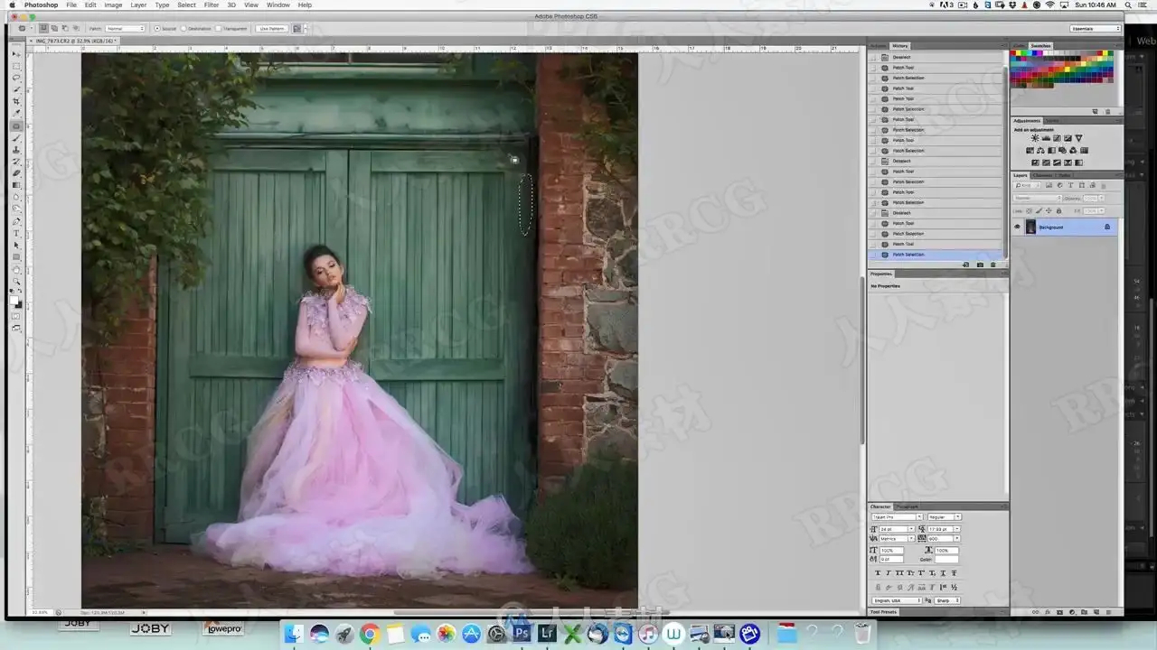Choose the Clone Stamp tool
Screen dimensions: 1157x650
[x=16, y=149]
